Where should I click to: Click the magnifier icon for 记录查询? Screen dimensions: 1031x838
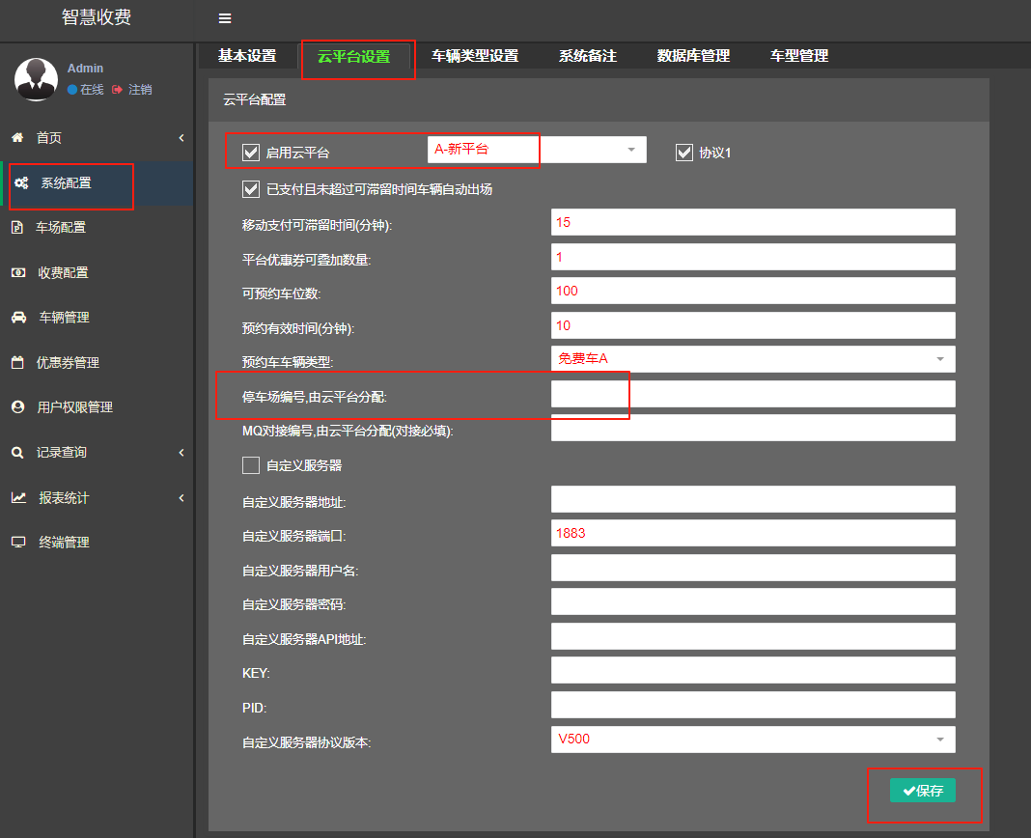(17, 453)
